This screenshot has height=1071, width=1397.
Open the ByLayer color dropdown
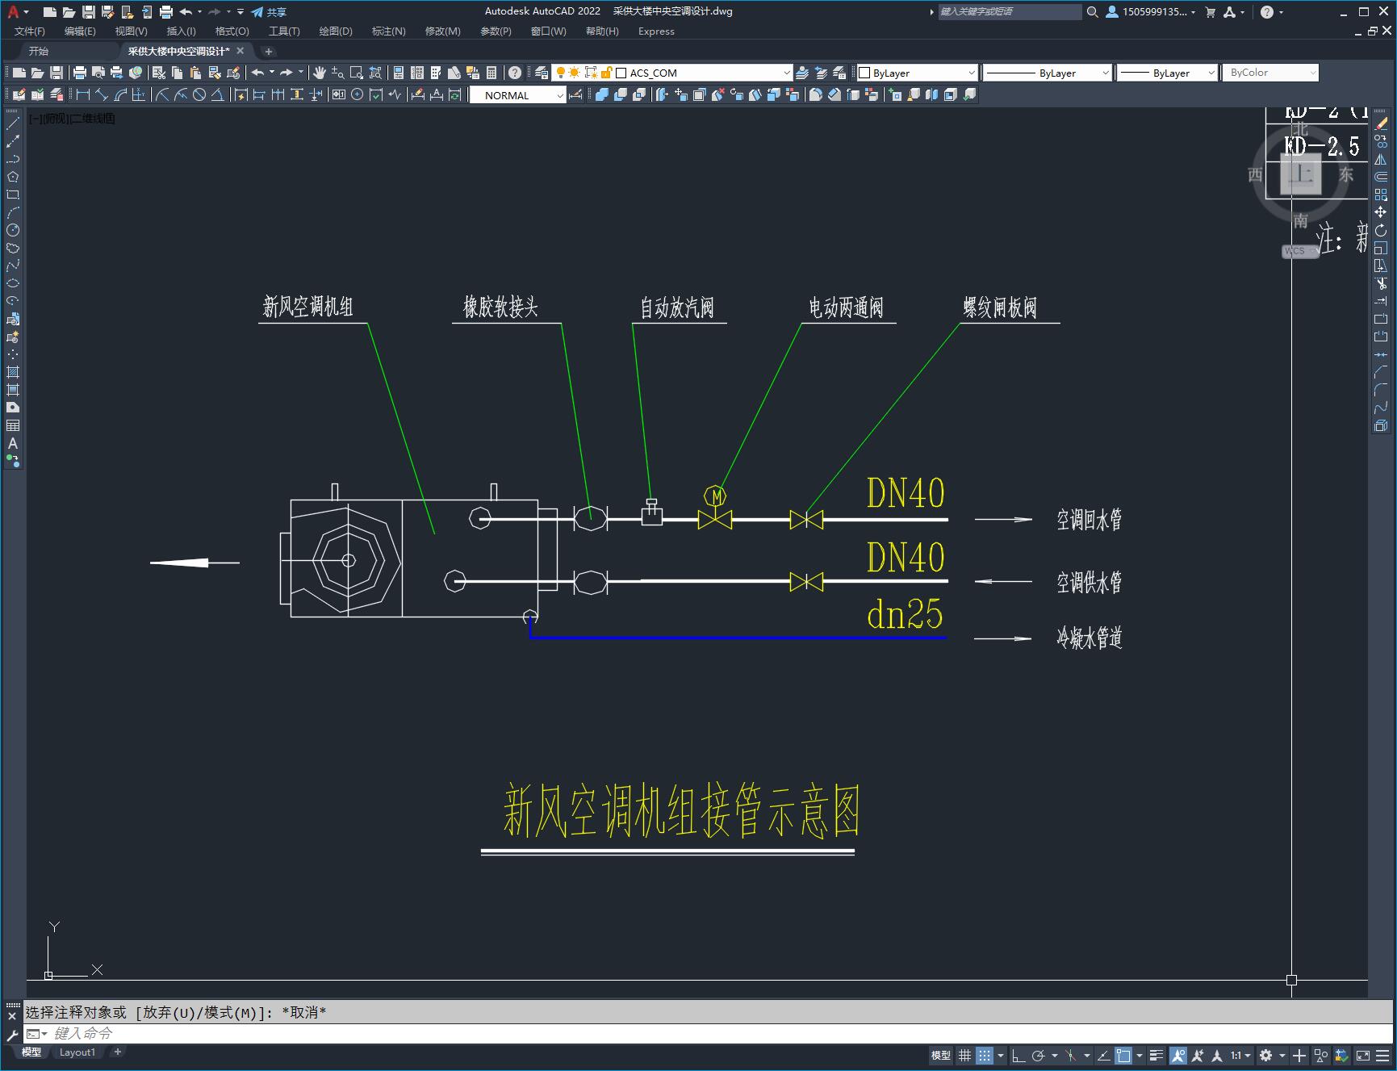click(917, 73)
